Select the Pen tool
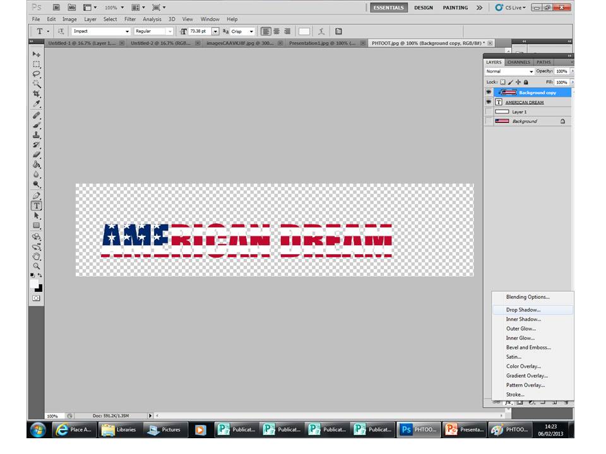The width and height of the screenshot is (606, 454). [37, 195]
